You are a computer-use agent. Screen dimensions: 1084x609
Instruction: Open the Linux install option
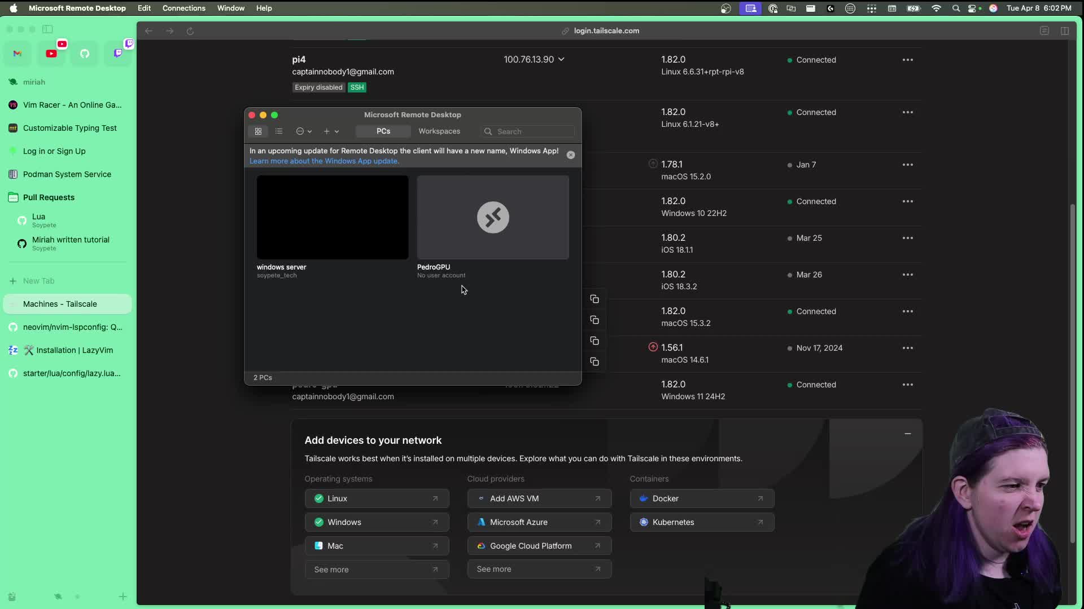tap(377, 498)
